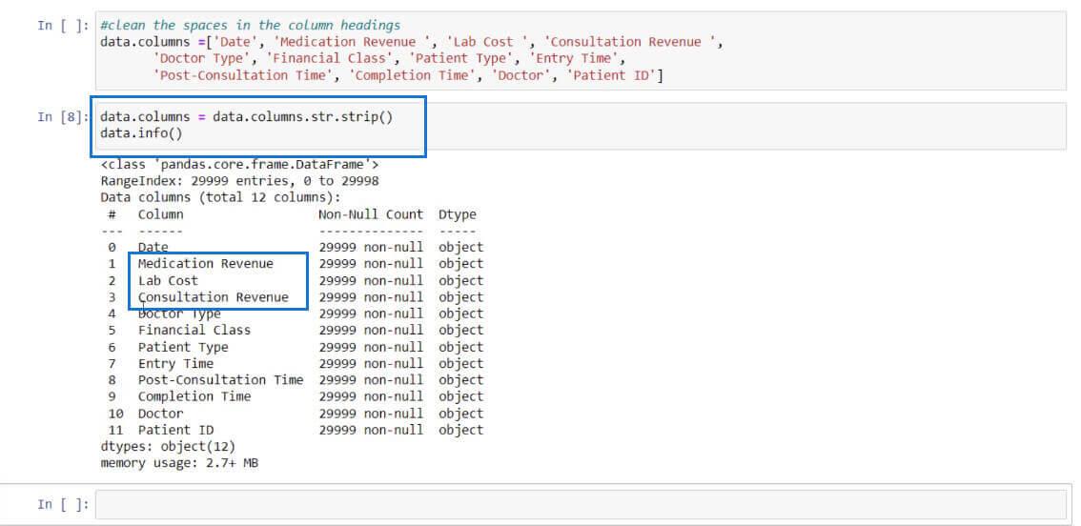Image resolution: width=1081 pixels, height=526 pixels.
Task: Click the 'Medication Revenue' output row
Action: [296, 263]
